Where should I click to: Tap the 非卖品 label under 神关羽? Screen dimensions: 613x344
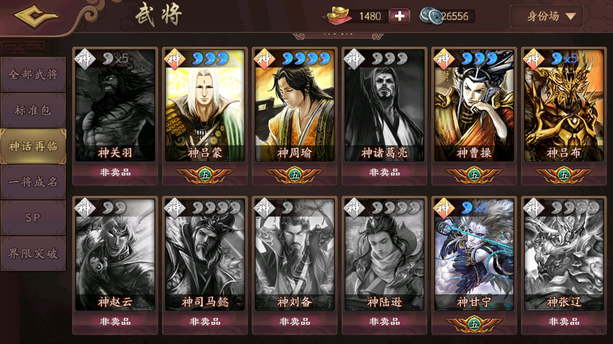[115, 172]
